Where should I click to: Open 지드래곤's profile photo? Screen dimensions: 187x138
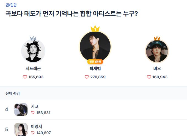point(33,51)
